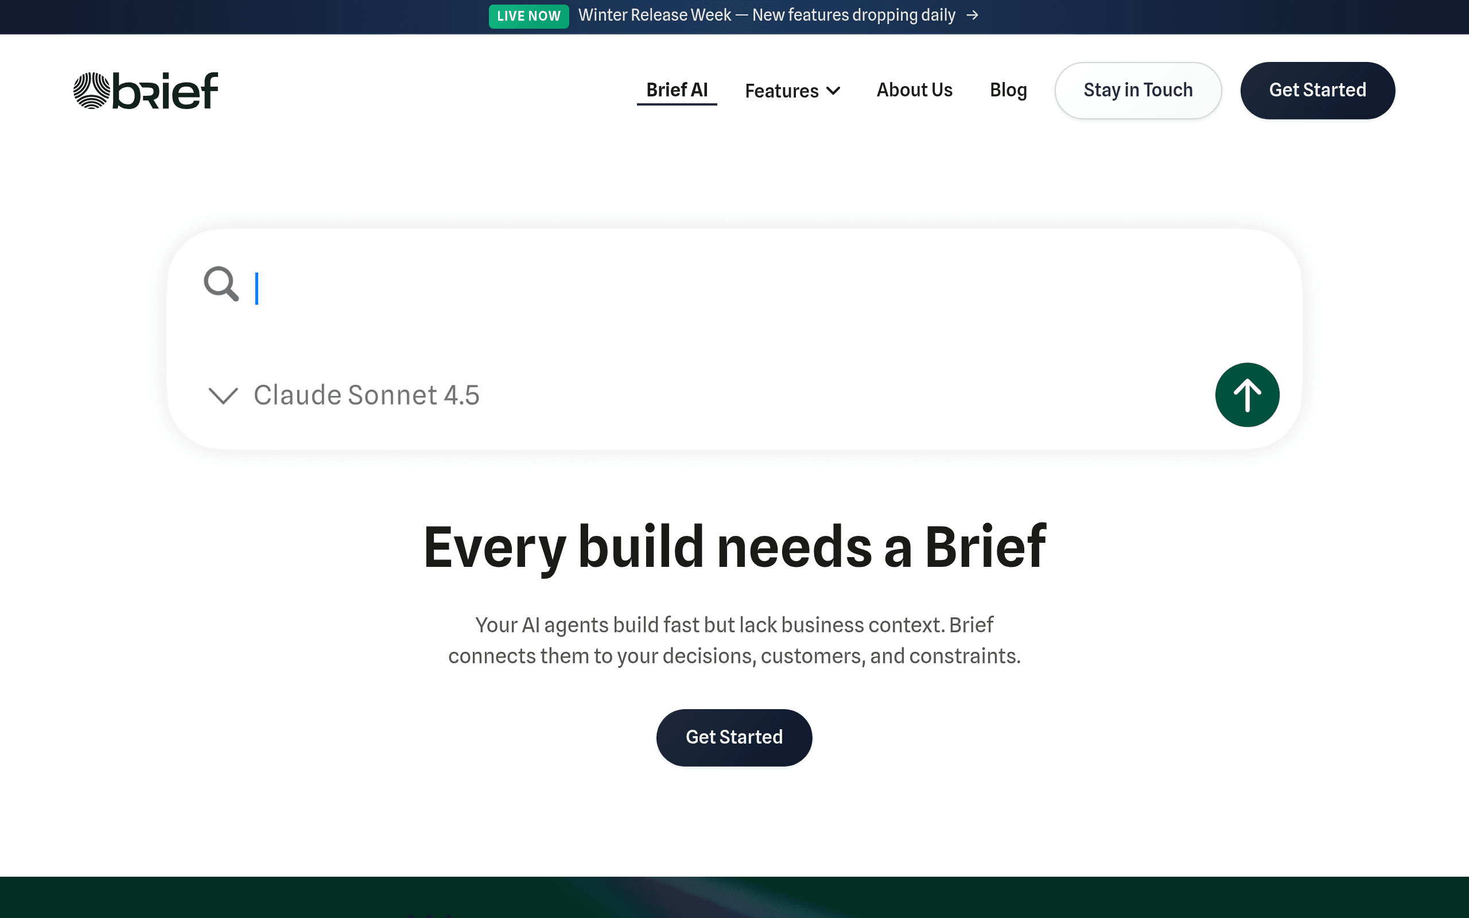Expand the model selector chevron
Screen dimensions: 1469x918
point(223,395)
